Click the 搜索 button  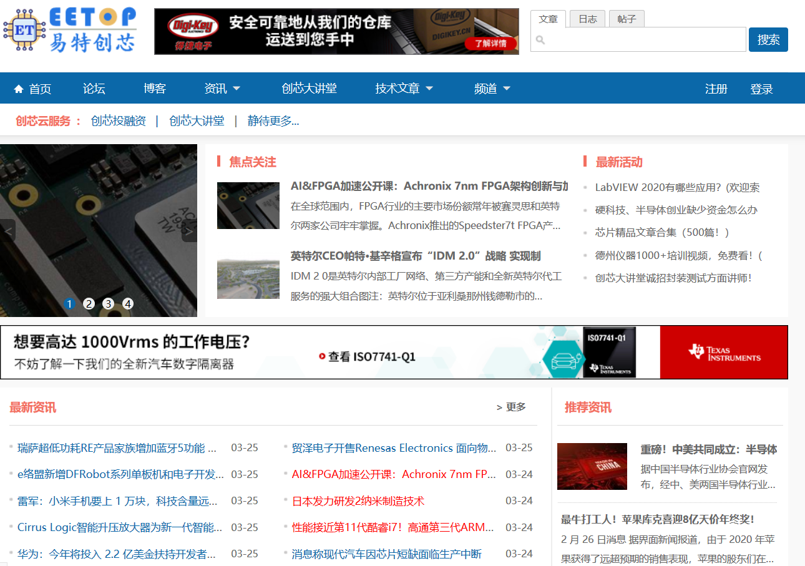[x=768, y=39]
